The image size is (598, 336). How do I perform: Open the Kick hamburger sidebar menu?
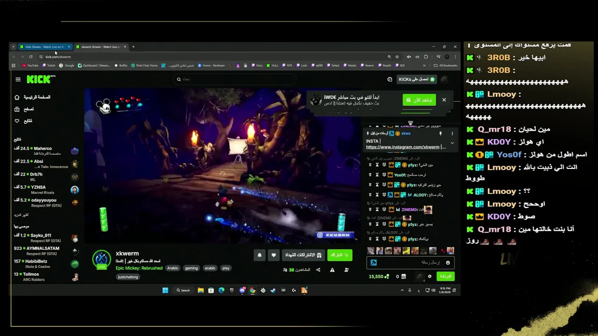click(18, 79)
